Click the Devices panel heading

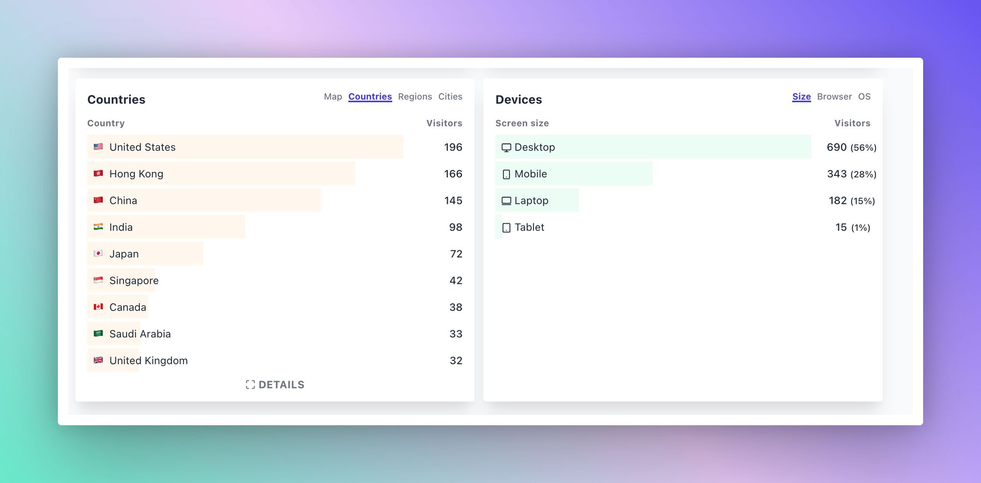(x=518, y=99)
